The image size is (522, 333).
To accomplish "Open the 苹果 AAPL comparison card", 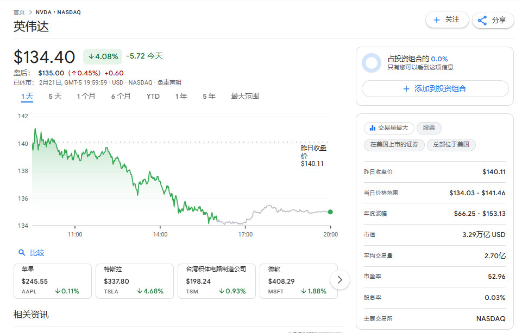I will click(53, 281).
